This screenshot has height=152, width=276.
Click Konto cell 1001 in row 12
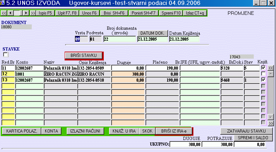point(29,74)
